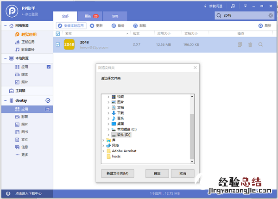The height and width of the screenshot is (199, 278).
Task: Expand the 下载 folder in tree
Action: [108, 113]
